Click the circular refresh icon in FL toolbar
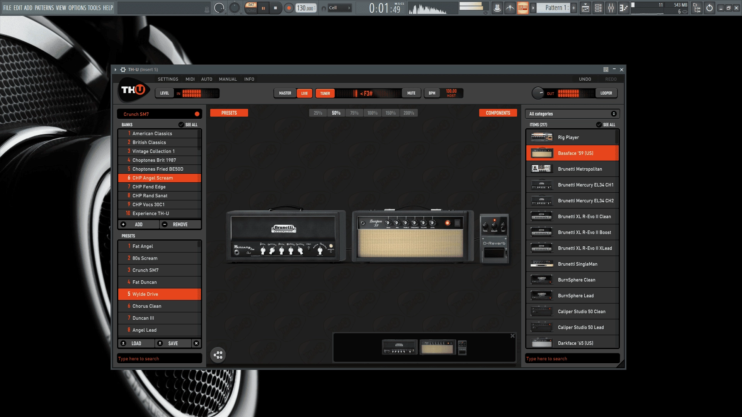The height and width of the screenshot is (417, 742). [x=710, y=8]
